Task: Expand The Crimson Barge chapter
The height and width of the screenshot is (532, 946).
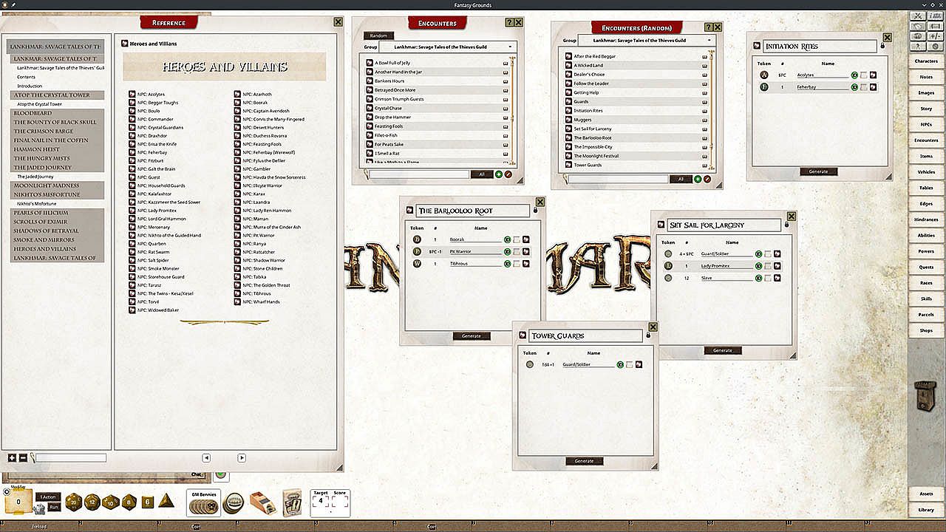Action: click(x=56, y=131)
